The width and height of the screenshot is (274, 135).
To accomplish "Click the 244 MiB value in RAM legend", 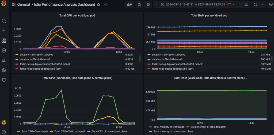I will click(266, 55).
